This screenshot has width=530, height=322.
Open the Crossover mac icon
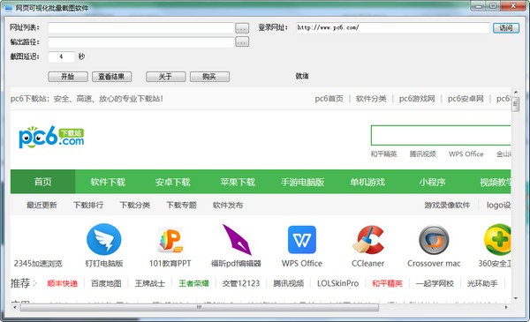coord(434,240)
